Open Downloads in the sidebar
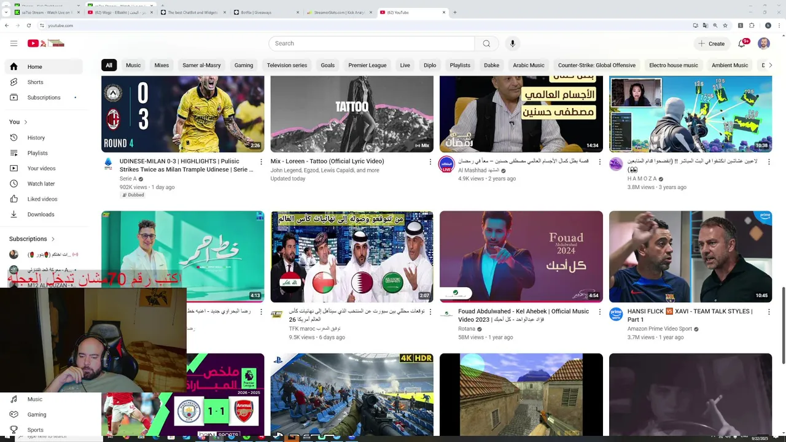786x442 pixels. coord(44,214)
